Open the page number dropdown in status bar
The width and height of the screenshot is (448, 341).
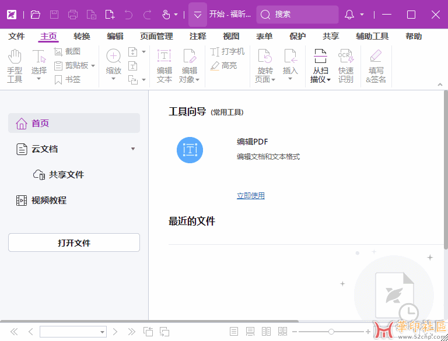103,332
